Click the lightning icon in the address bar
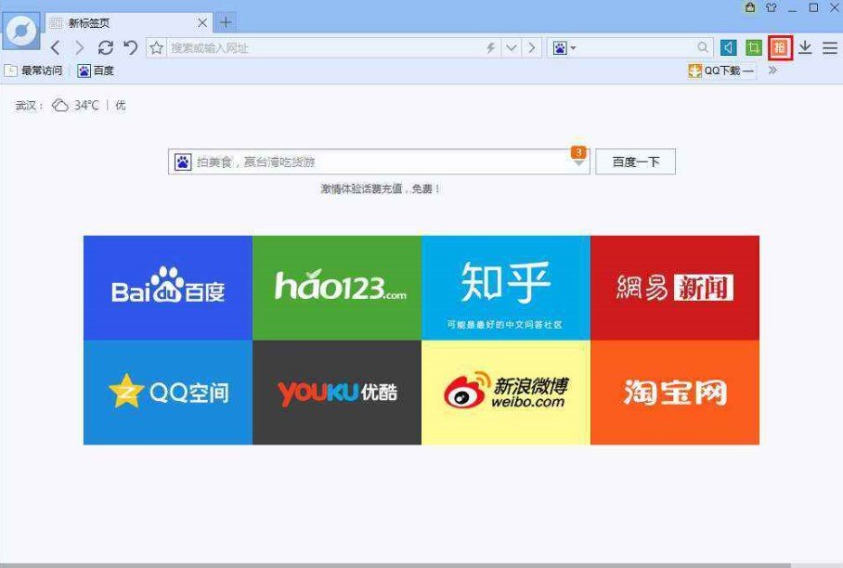The width and height of the screenshot is (843, 568). click(490, 47)
